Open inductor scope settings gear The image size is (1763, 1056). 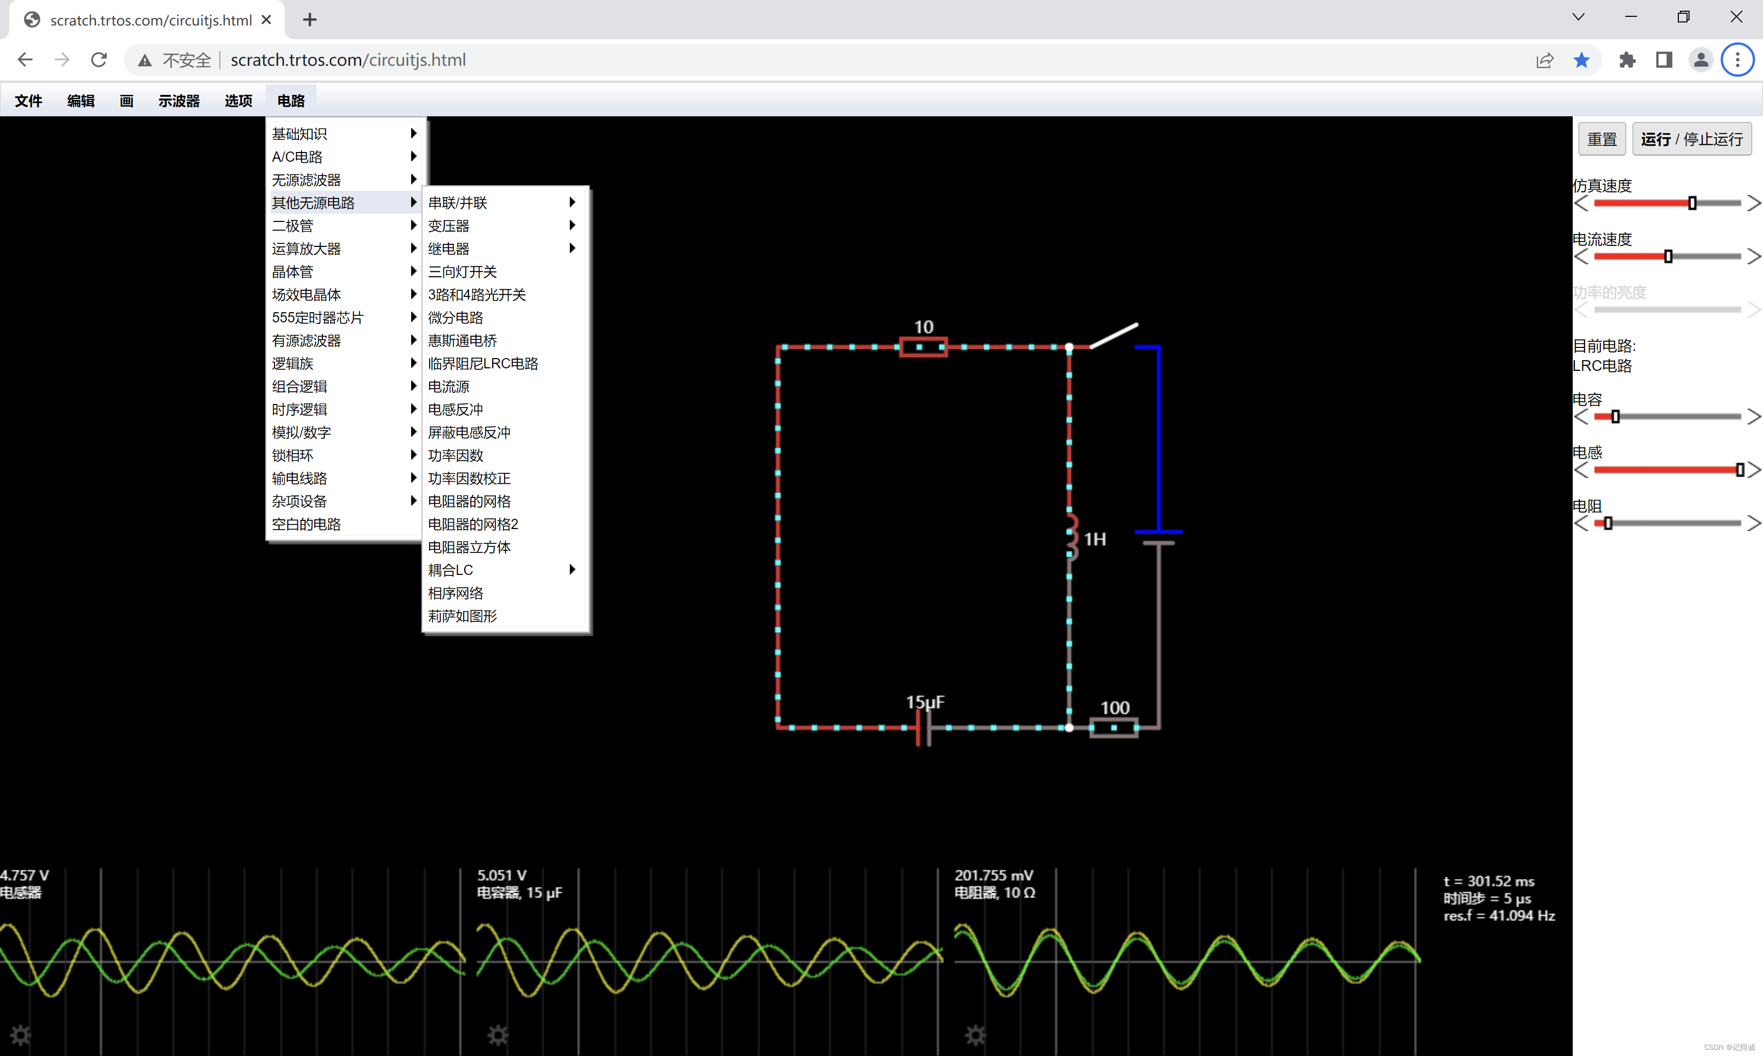pos(20,1035)
